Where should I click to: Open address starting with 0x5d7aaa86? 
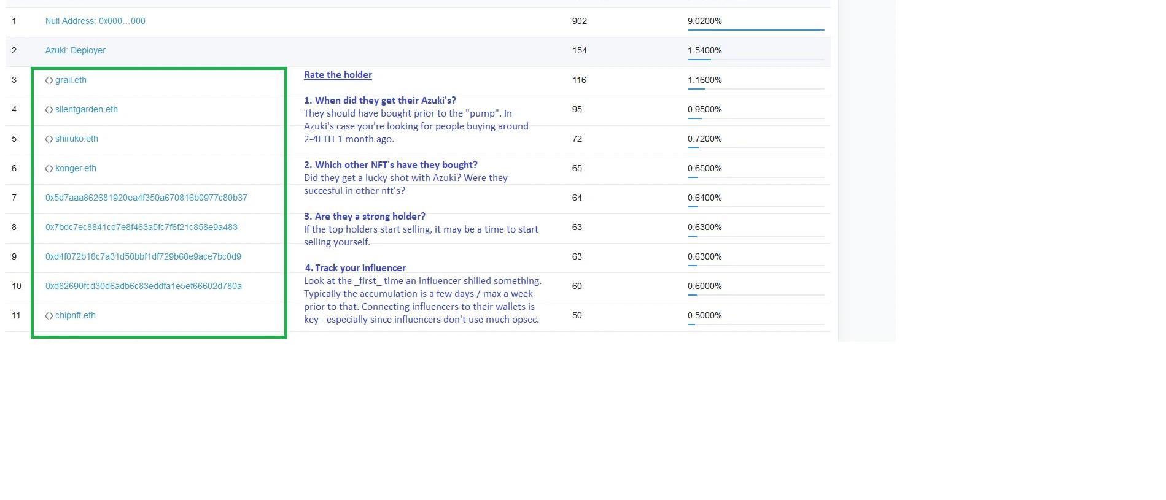146,198
